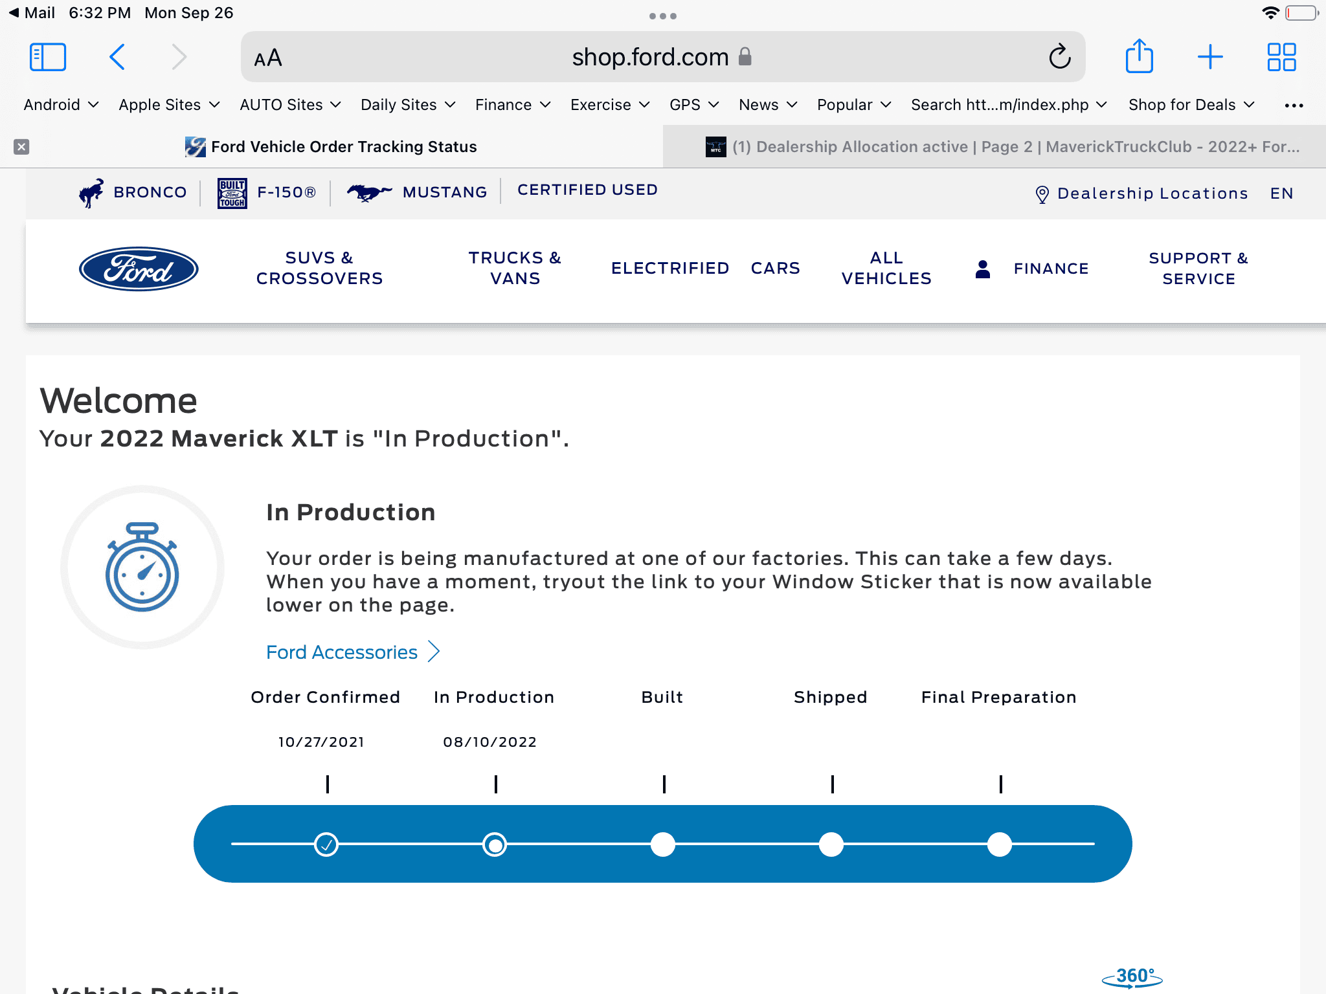Expand the Finance bookmarks folder
Viewport: 1326px width, 994px height.
pyautogui.click(x=513, y=105)
